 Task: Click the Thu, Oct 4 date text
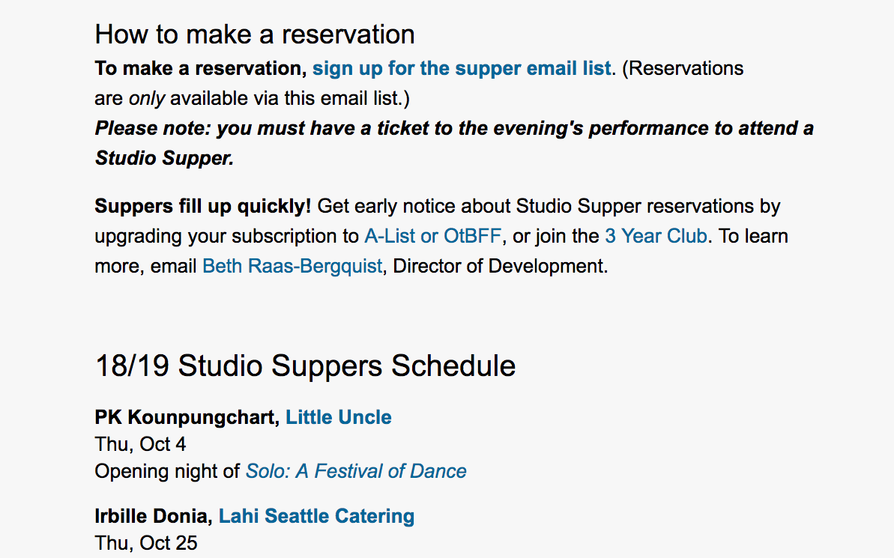coord(140,445)
